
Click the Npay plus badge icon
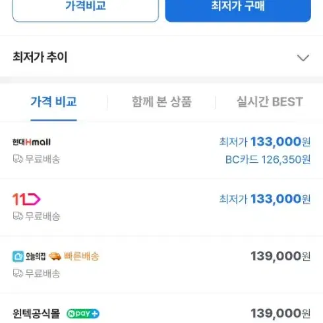click(x=83, y=313)
